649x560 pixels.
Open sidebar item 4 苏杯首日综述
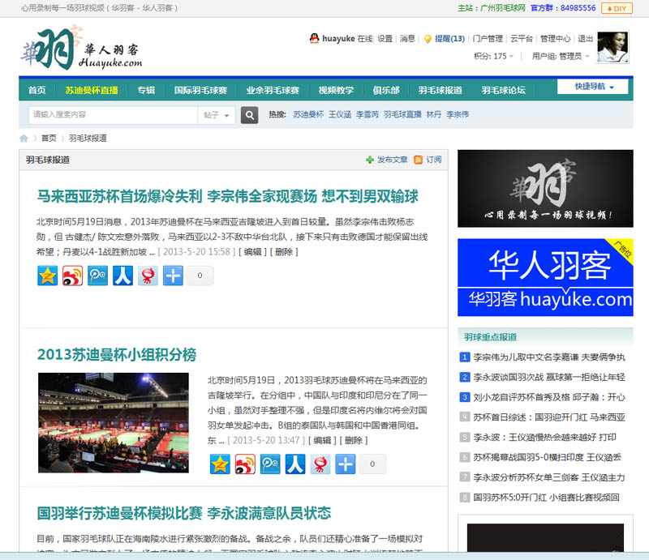tap(549, 417)
